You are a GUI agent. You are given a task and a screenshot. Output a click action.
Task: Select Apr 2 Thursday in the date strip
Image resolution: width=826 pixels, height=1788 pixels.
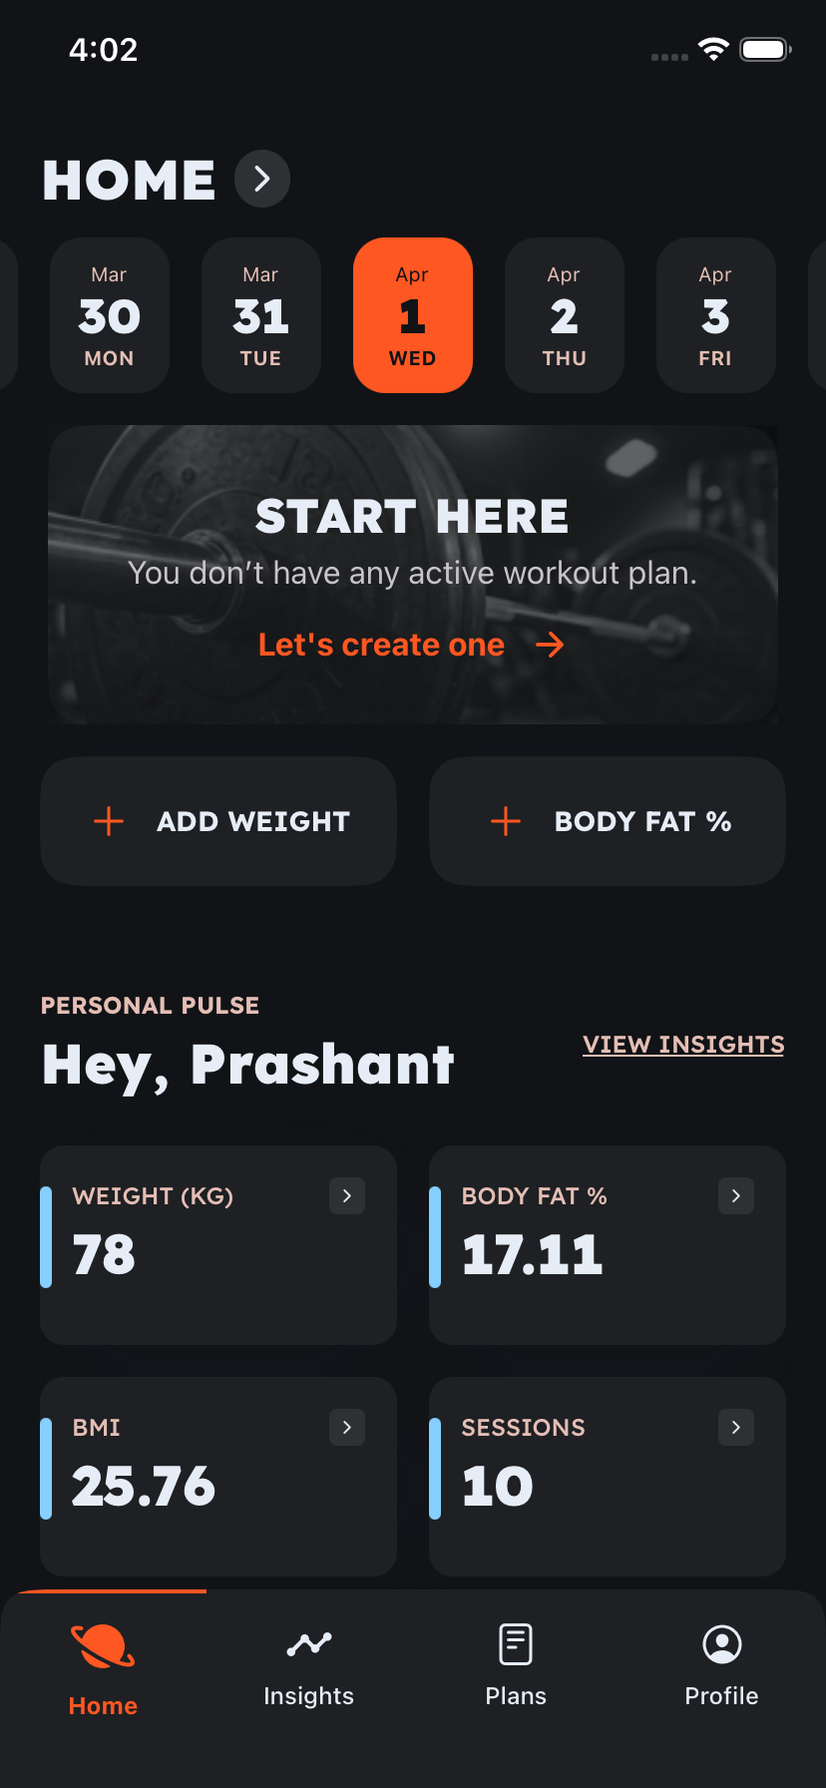tap(564, 314)
